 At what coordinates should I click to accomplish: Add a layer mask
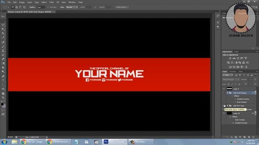236,137
